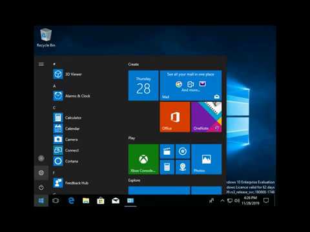Viewport: 310px width, 232px height.
Task: Jump to letter C section header
Action: tap(54, 108)
